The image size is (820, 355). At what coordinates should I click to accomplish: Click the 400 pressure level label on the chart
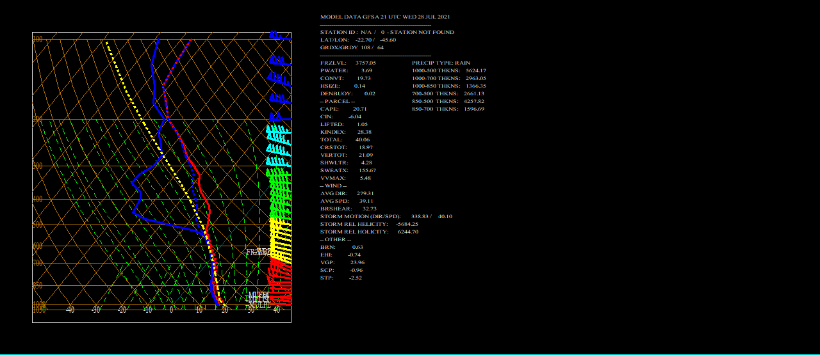[37, 199]
